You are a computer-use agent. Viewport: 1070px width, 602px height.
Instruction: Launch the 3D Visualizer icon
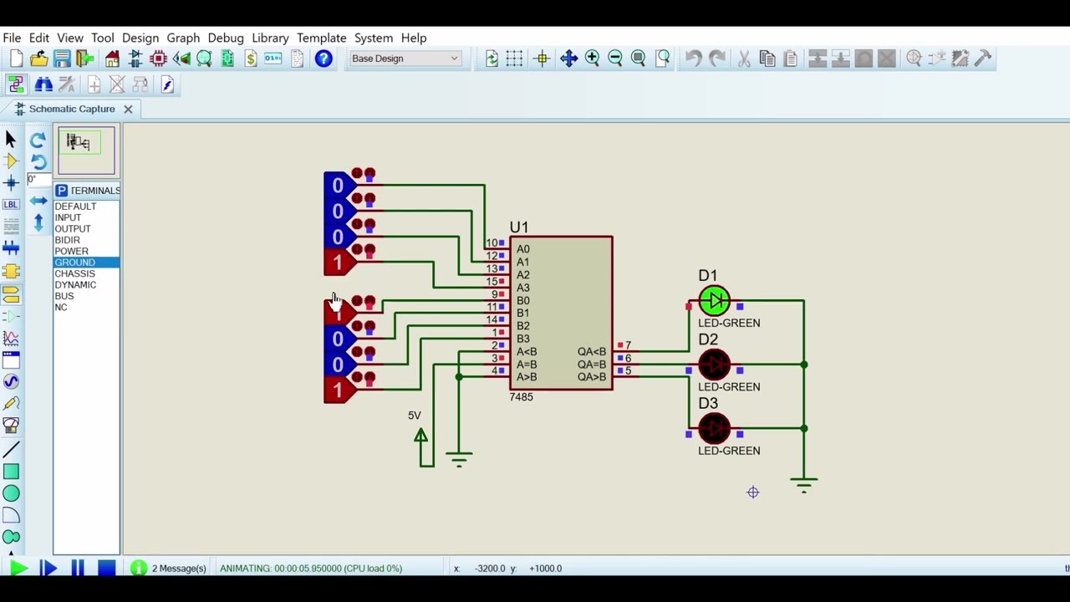click(181, 59)
